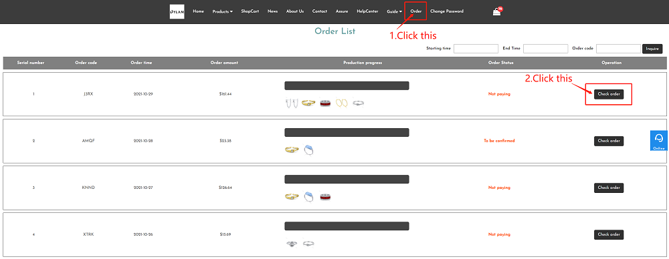
Task: Go to the Home page
Action: [x=199, y=11]
